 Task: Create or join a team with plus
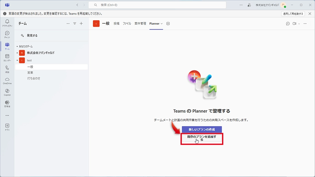81,24
